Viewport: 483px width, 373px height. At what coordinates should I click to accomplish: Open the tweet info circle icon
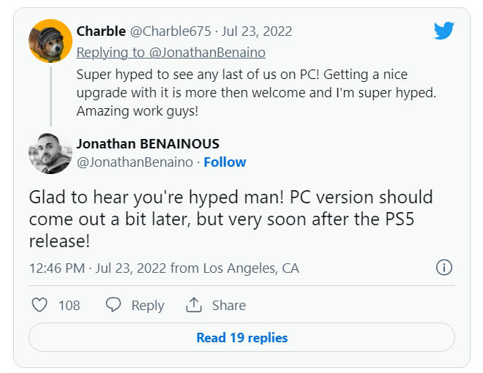coord(444,267)
